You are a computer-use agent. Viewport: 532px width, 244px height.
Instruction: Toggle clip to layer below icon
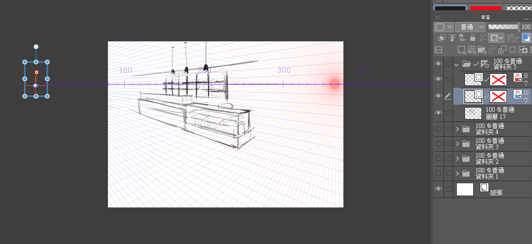coord(442,38)
